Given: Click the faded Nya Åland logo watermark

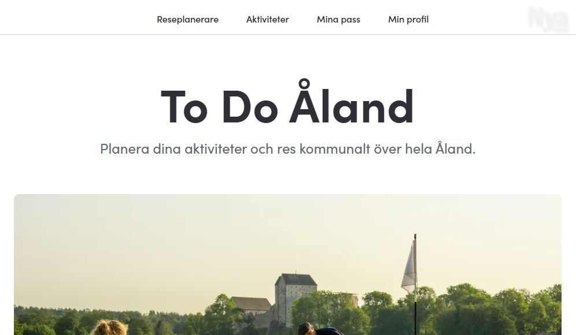Looking at the screenshot, I should tap(548, 19).
